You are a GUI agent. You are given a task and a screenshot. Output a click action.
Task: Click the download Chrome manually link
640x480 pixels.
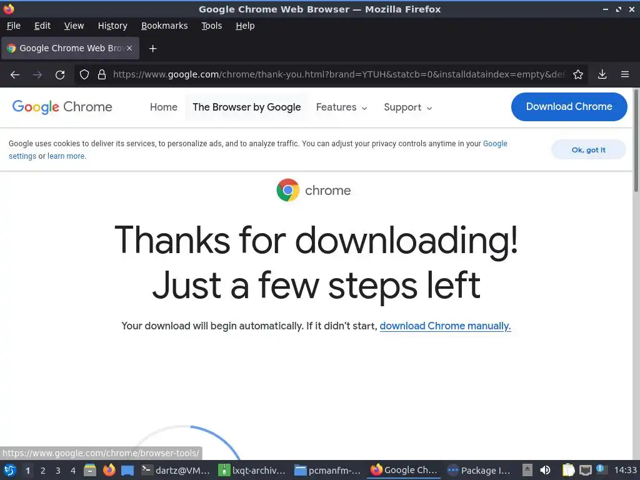[445, 326]
